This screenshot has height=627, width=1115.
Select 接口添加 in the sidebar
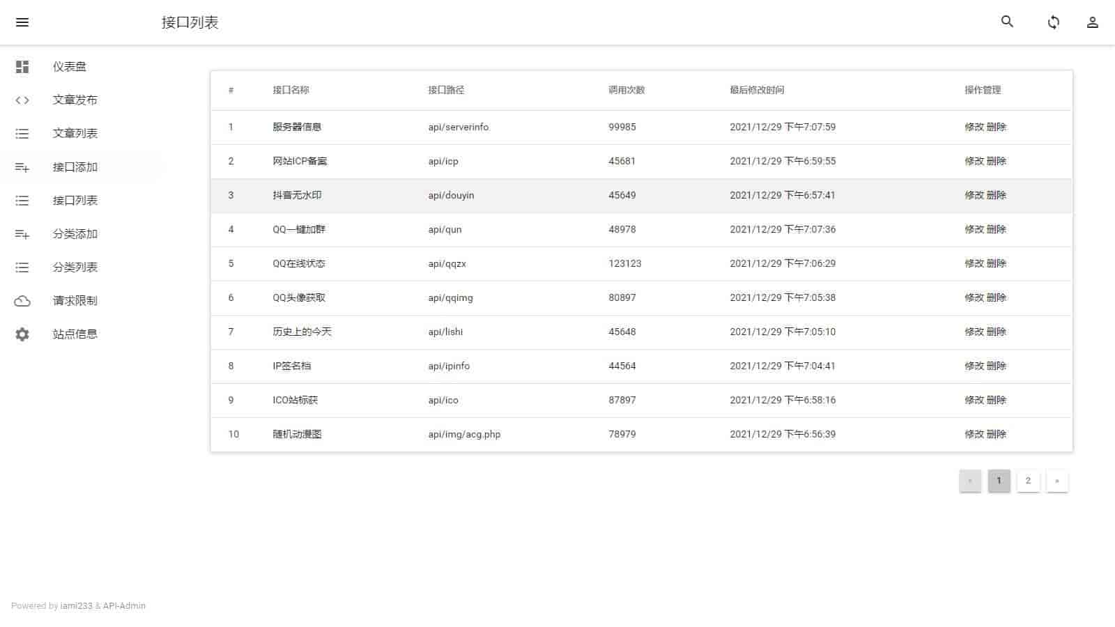pos(75,167)
